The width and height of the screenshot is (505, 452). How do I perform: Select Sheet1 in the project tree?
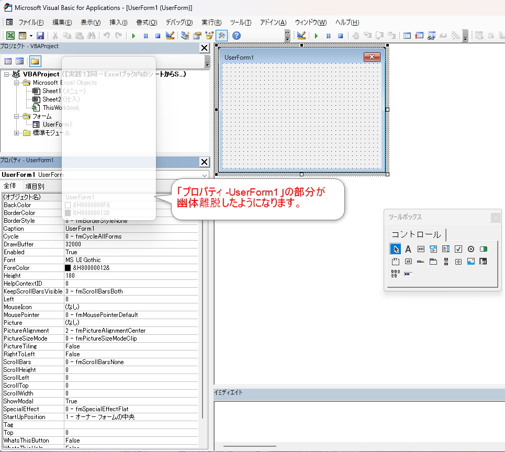[x=51, y=91]
